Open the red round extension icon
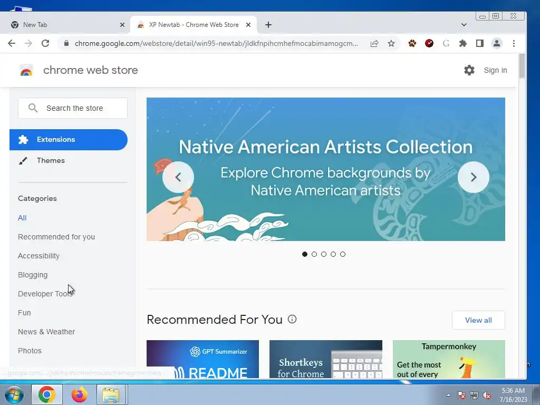 pos(429,43)
